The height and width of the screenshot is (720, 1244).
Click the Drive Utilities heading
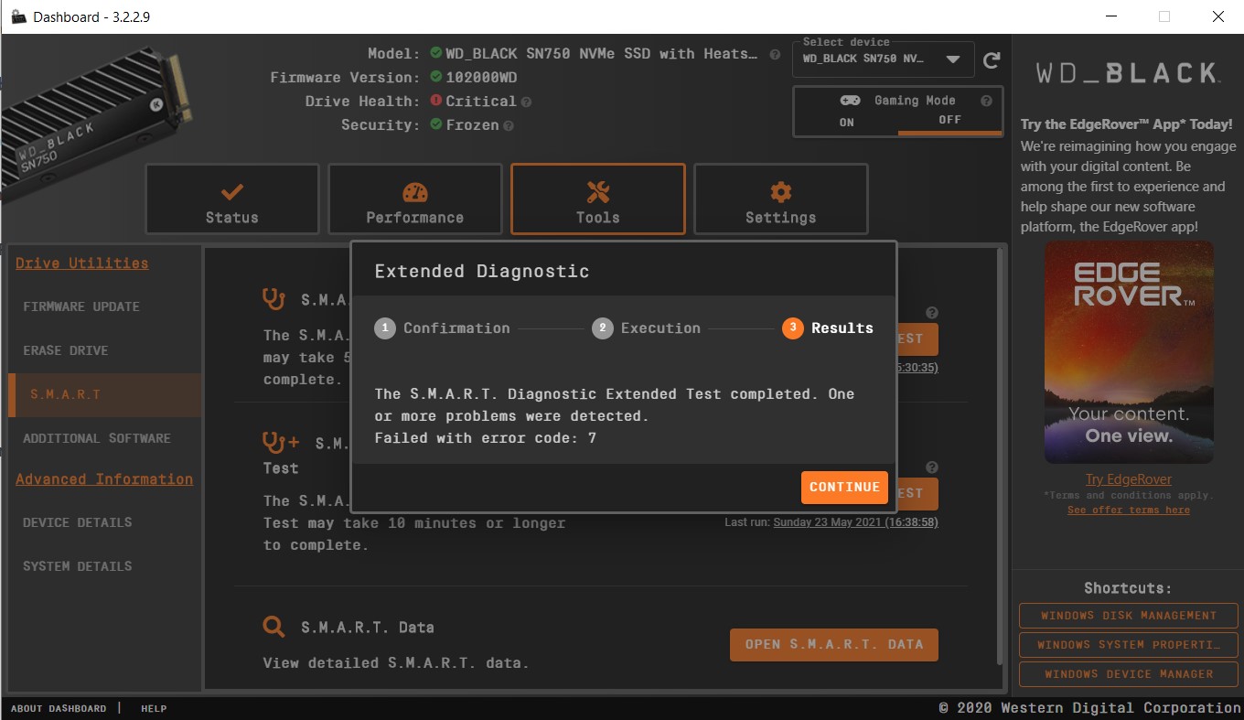pos(82,263)
